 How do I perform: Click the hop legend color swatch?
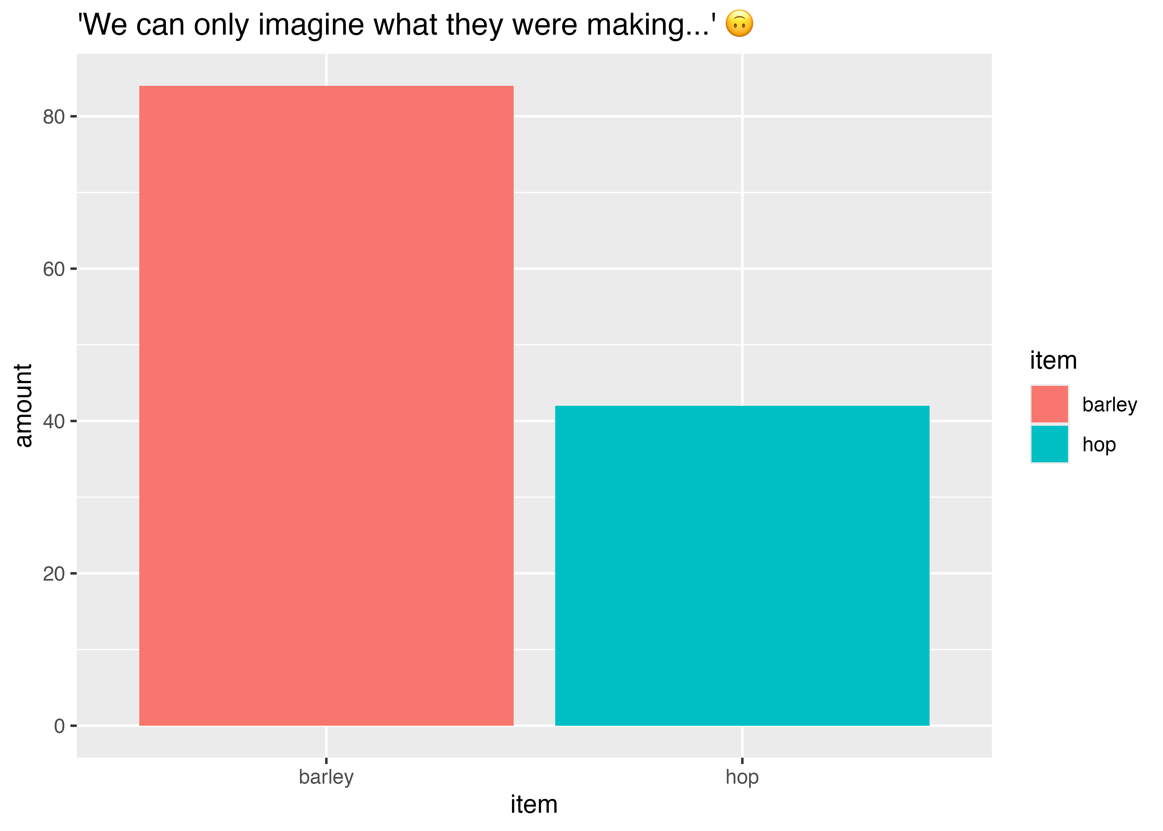(1049, 444)
